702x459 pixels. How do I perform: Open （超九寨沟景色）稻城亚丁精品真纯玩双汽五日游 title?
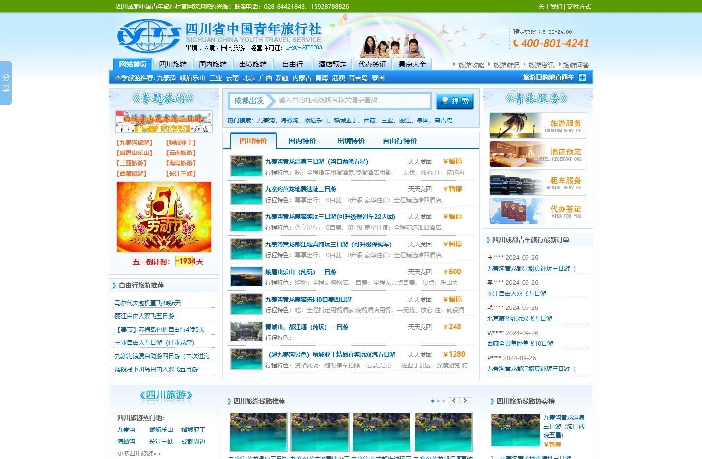[x=330, y=355]
